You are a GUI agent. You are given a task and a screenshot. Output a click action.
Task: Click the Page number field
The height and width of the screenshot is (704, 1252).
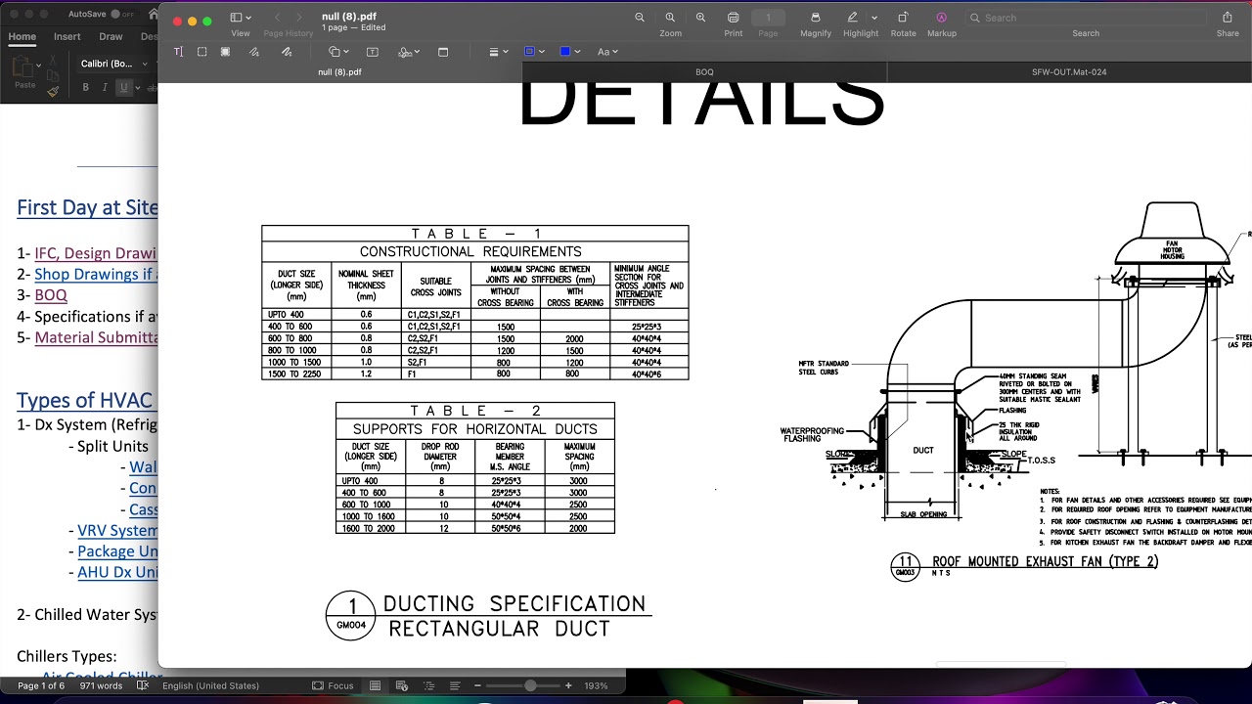pos(768,18)
